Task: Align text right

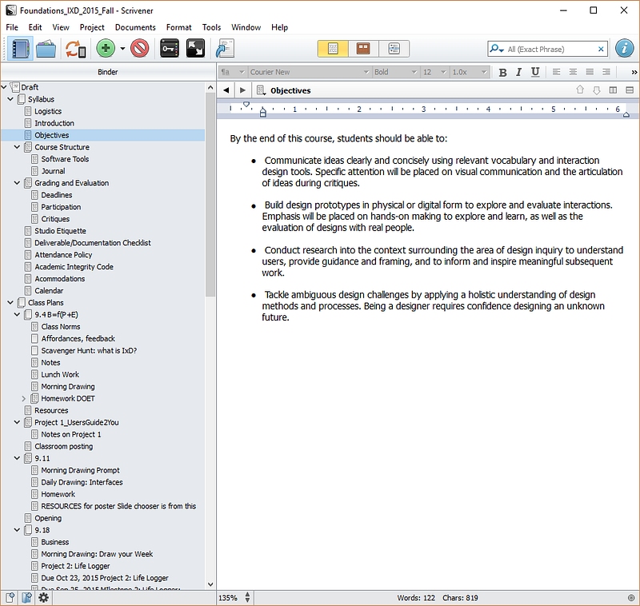Action: coord(606,72)
